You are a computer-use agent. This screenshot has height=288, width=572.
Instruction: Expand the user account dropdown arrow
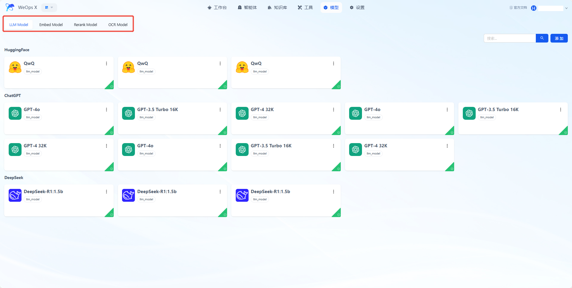[566, 8]
